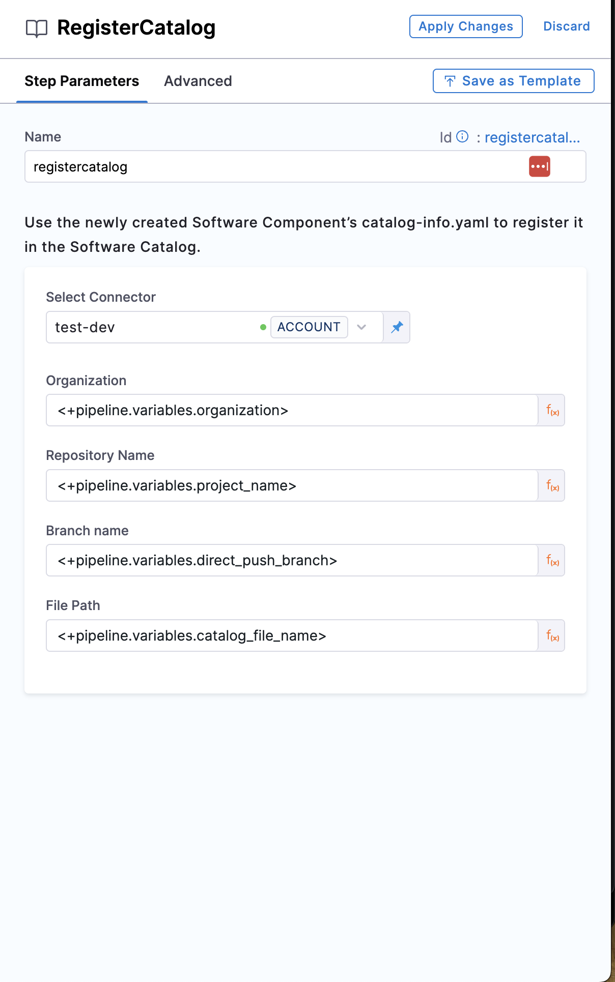Open the test-dev connector selector

(153, 327)
